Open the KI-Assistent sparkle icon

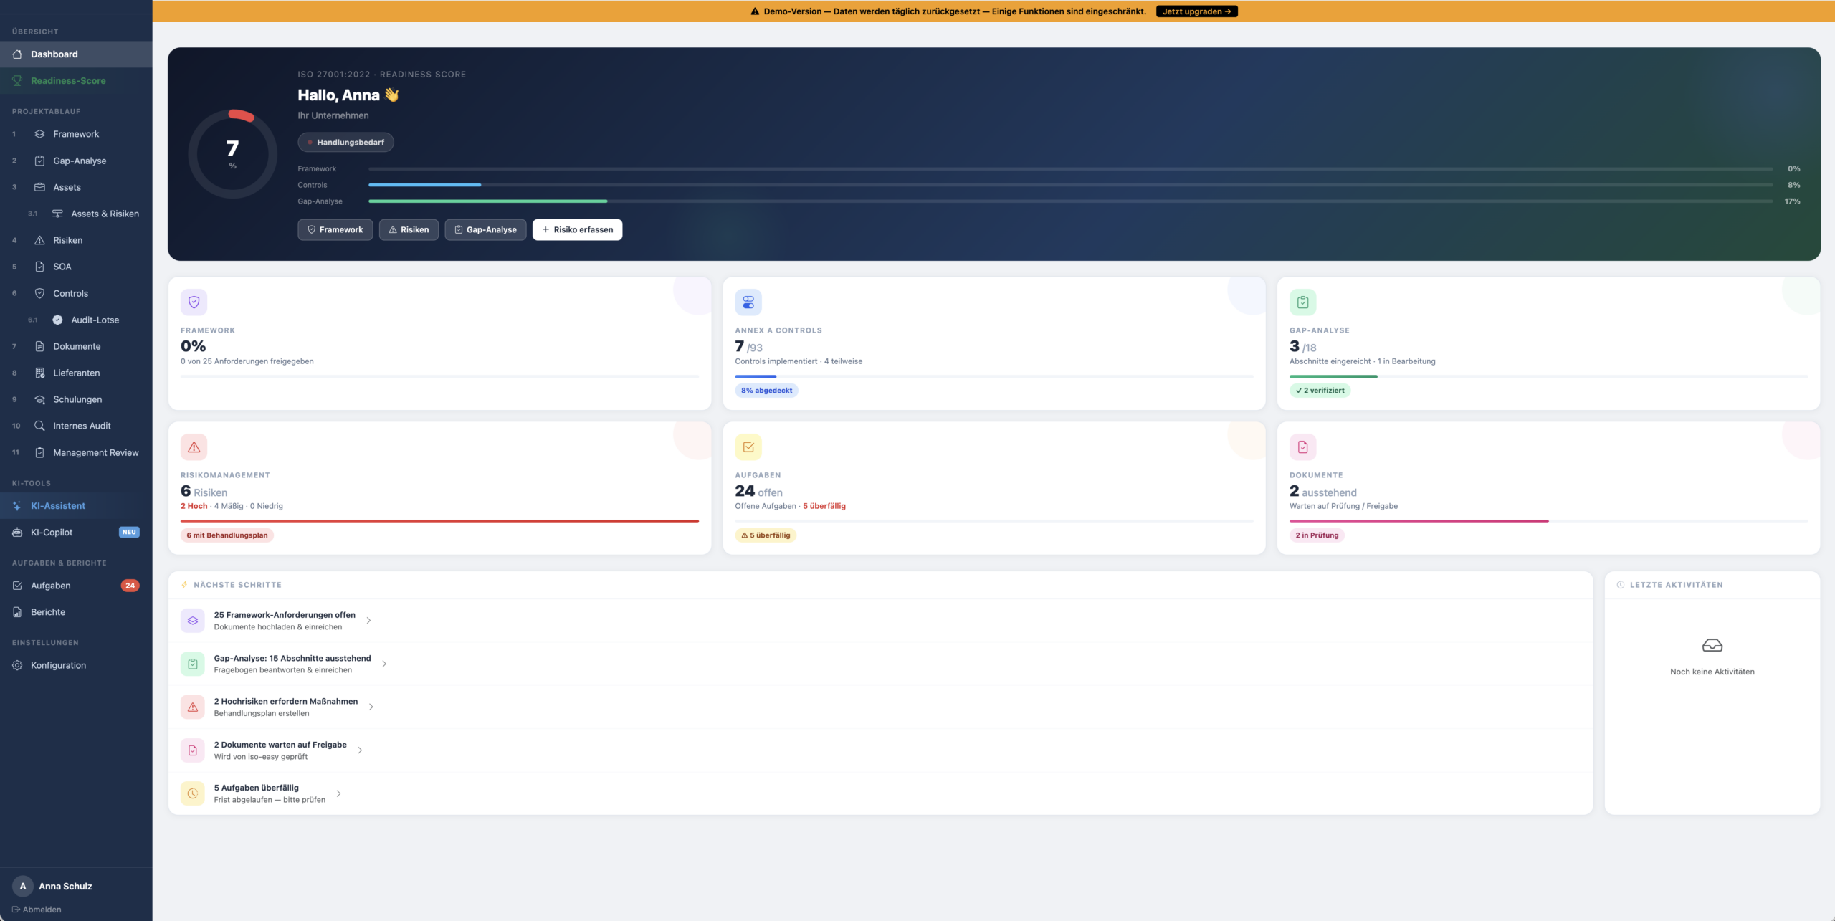[16, 505]
